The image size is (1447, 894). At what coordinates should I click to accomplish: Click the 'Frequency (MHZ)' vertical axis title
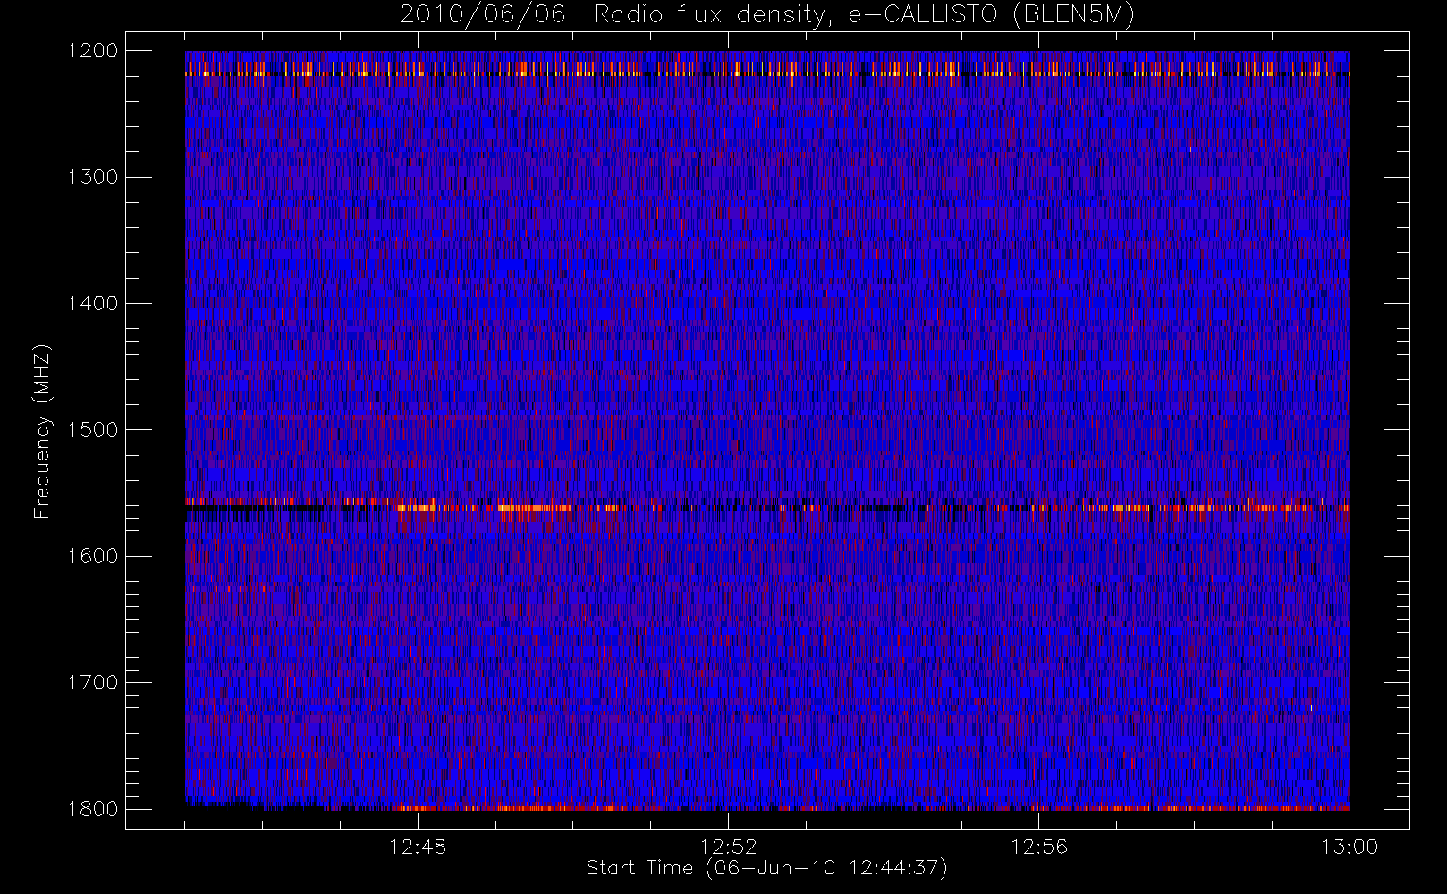[42, 431]
